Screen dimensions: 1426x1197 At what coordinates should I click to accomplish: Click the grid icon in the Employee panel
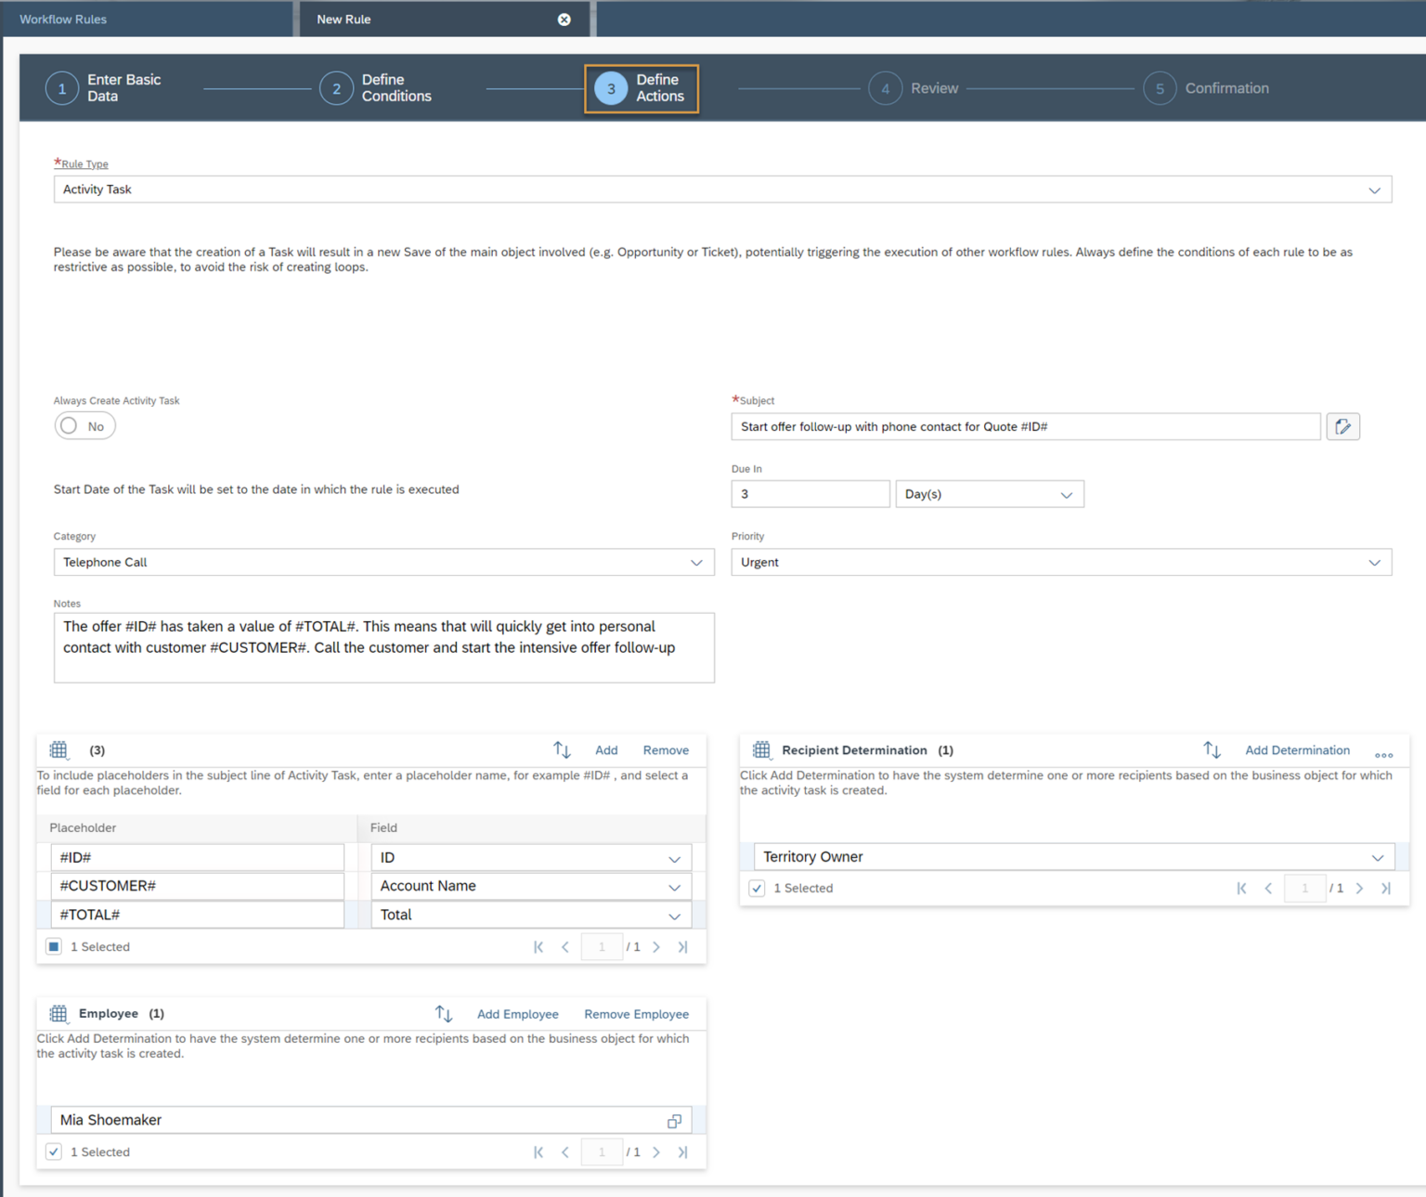coord(58,1013)
